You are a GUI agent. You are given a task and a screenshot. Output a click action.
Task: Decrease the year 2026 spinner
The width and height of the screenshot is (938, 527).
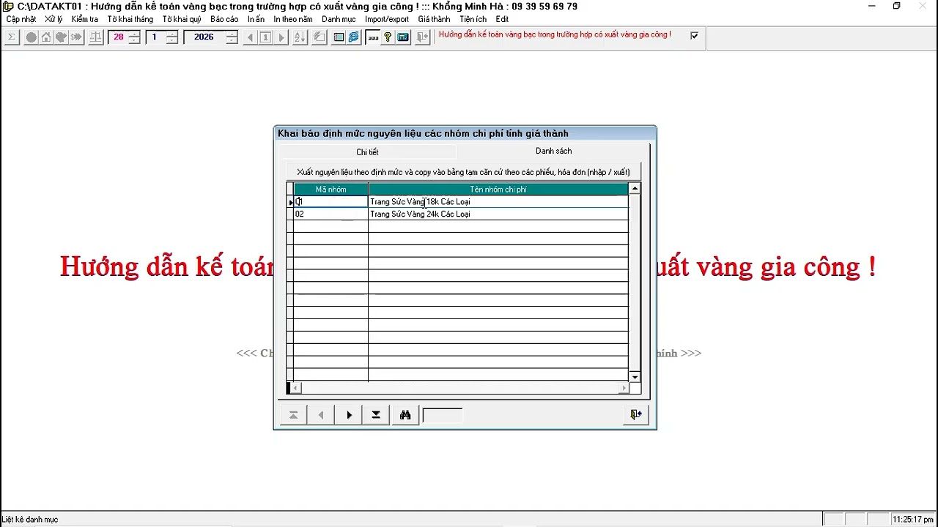(232, 40)
